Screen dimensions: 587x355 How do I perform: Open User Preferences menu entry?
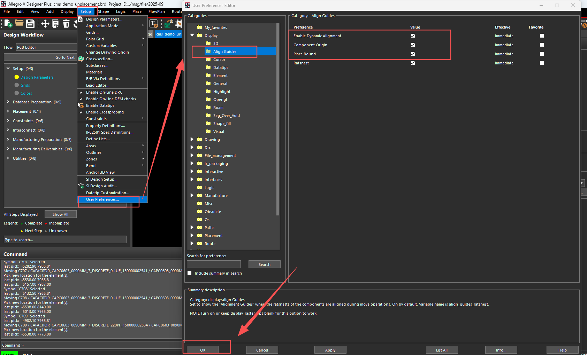point(102,199)
